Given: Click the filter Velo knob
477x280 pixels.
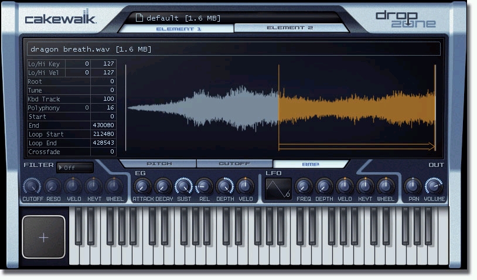Looking at the screenshot, I should [x=73, y=186].
